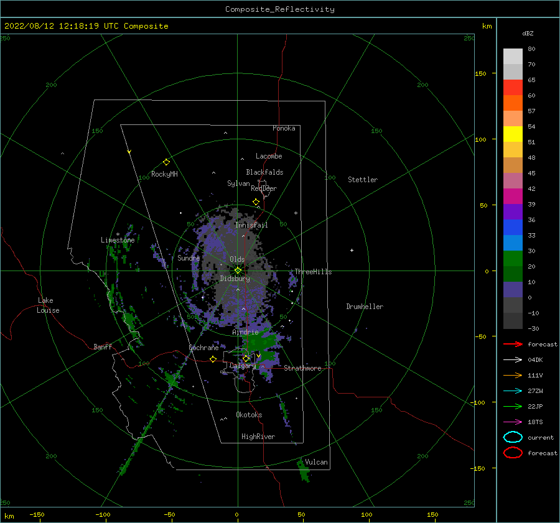The height and width of the screenshot is (523, 560).
Task: Click the Ponoka town label
Action: pyautogui.click(x=284, y=128)
